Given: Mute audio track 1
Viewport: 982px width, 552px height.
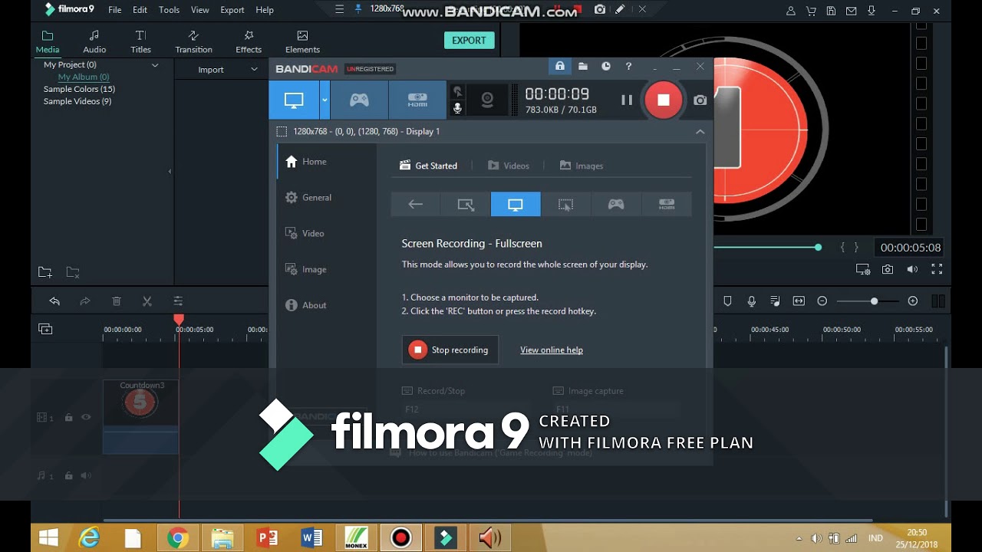Looking at the screenshot, I should tap(86, 476).
